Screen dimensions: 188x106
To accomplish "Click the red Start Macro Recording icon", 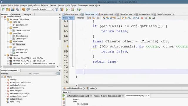I will tap(142, 18).
